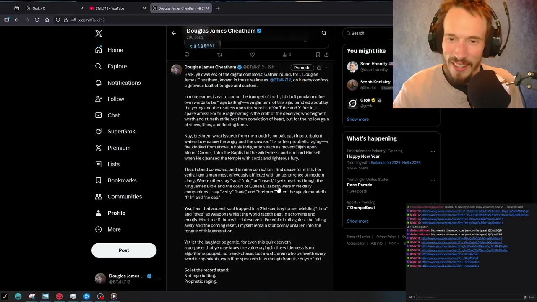Click the Promote button on post
The image size is (537, 302).
click(x=302, y=68)
